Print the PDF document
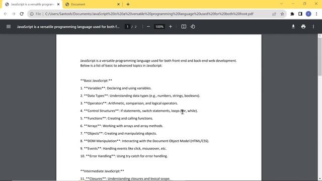Image resolution: width=322 pixels, height=181 pixels. pos(303,27)
